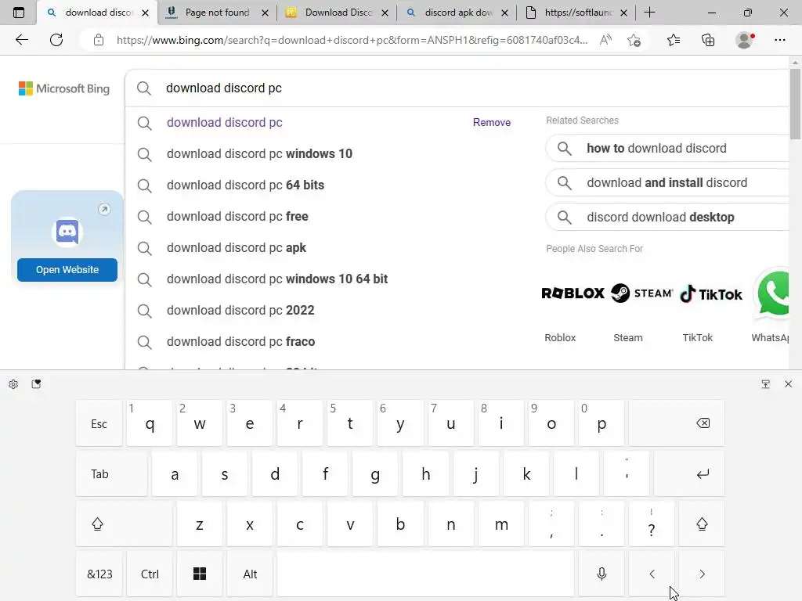Tap the question mark key

tap(652, 524)
